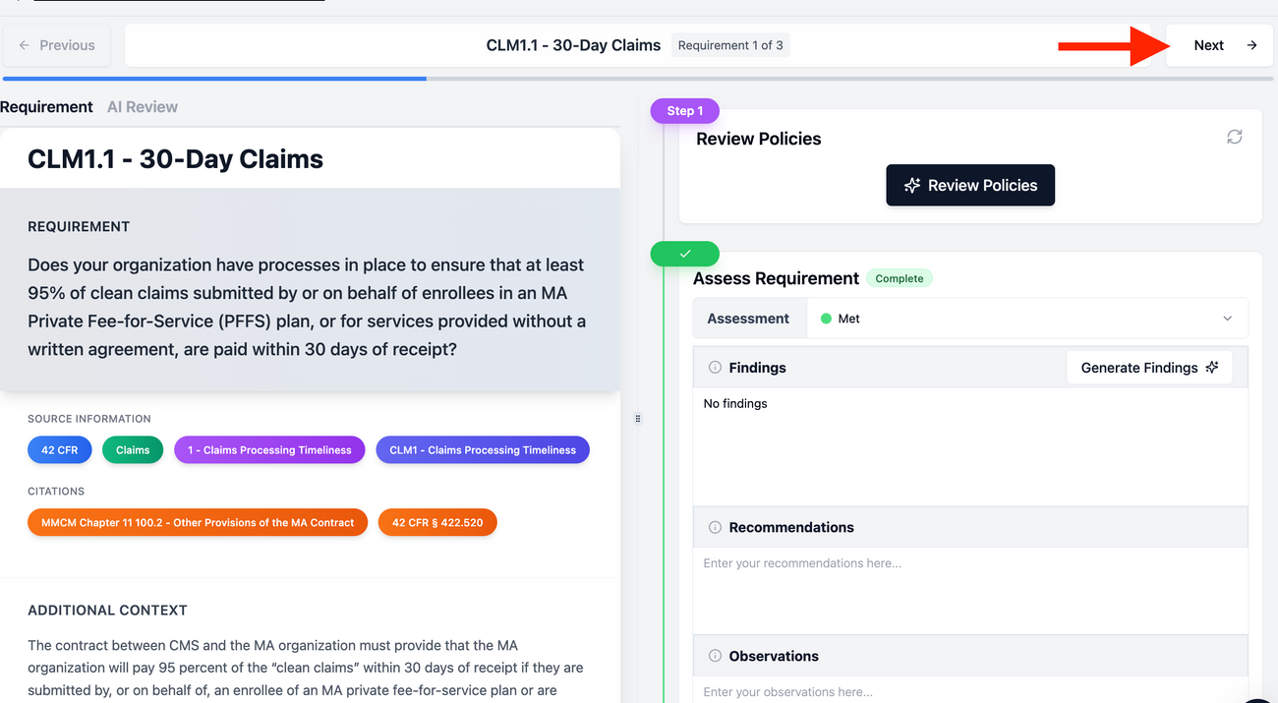Click the info icon next to Findings
The image size is (1278, 703).
pos(715,367)
